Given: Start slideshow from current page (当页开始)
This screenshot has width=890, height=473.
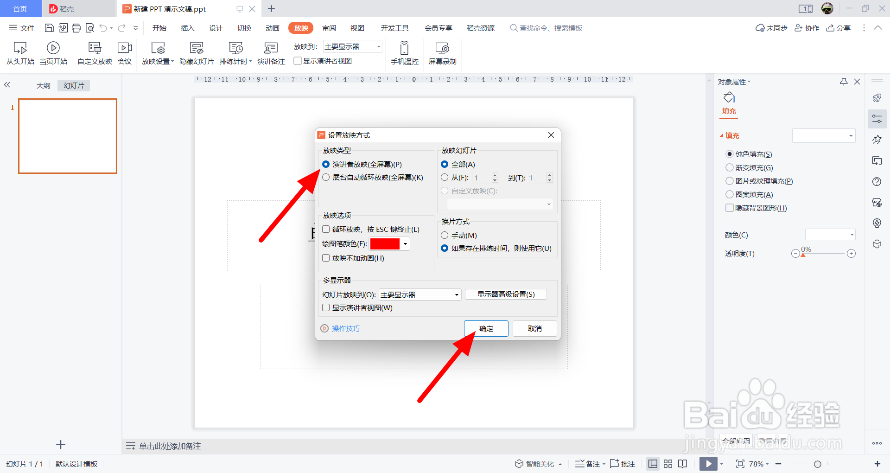Looking at the screenshot, I should [53, 53].
